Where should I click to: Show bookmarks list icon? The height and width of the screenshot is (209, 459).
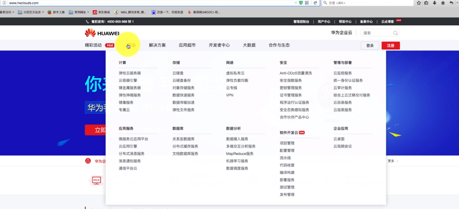[x=426, y=3]
